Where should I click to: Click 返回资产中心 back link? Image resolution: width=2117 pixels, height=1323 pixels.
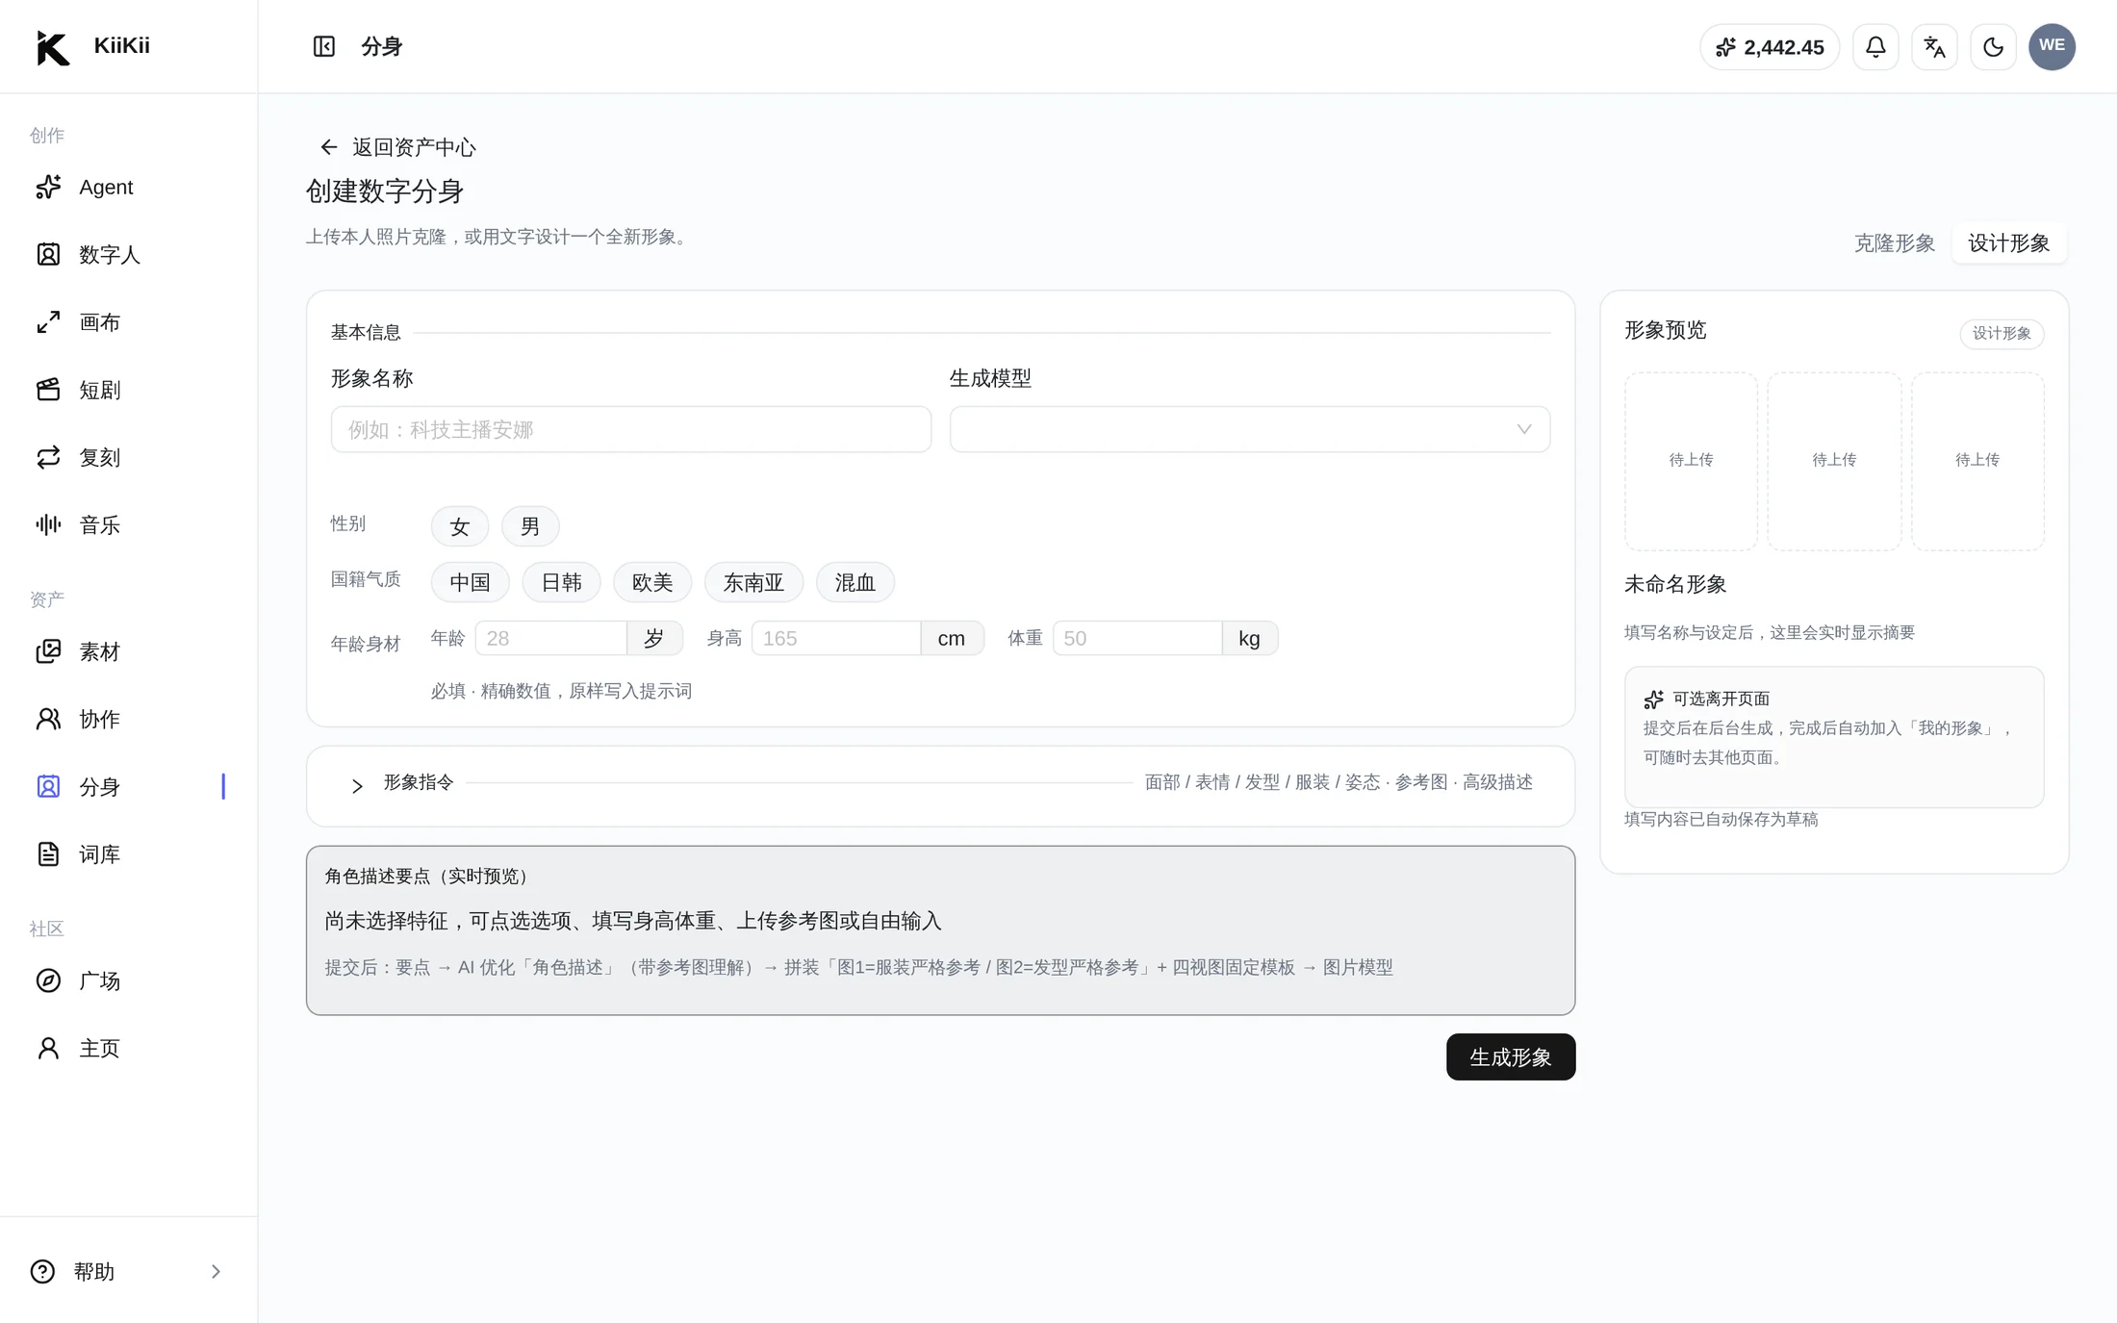397,147
